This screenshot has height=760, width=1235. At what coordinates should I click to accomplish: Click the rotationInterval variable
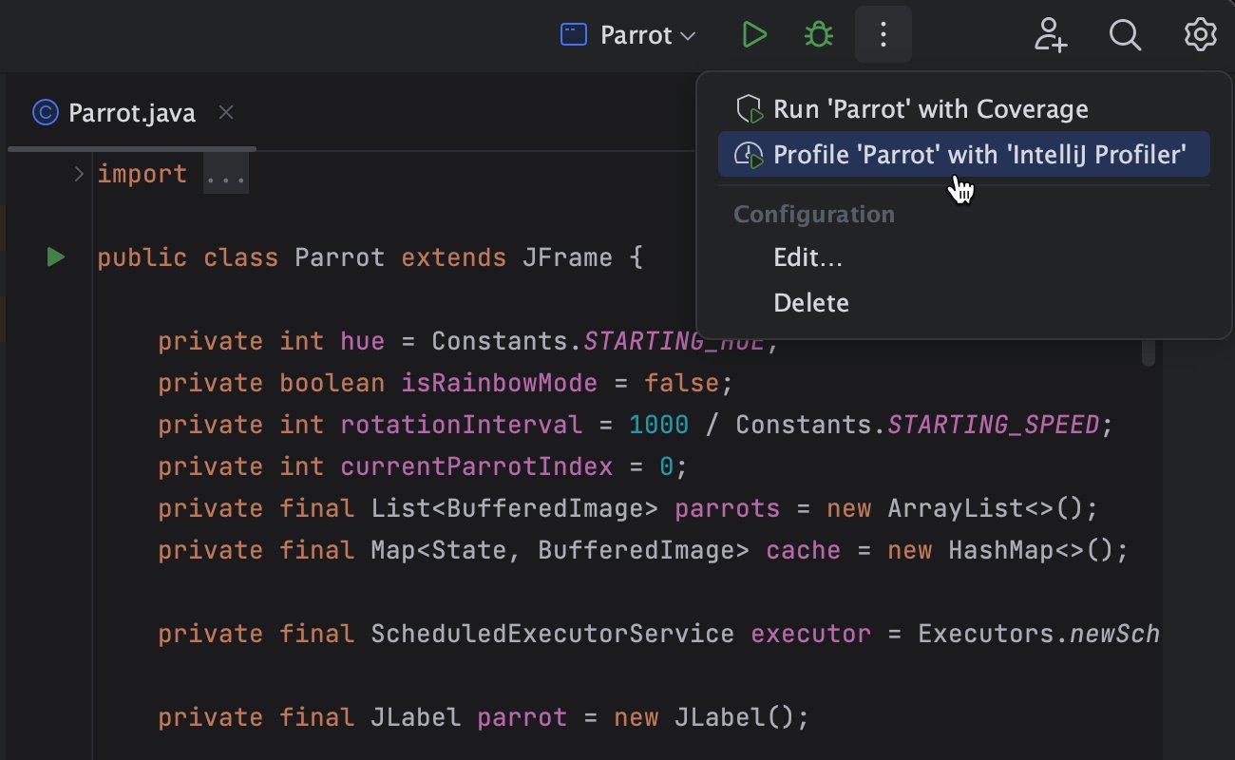click(462, 425)
